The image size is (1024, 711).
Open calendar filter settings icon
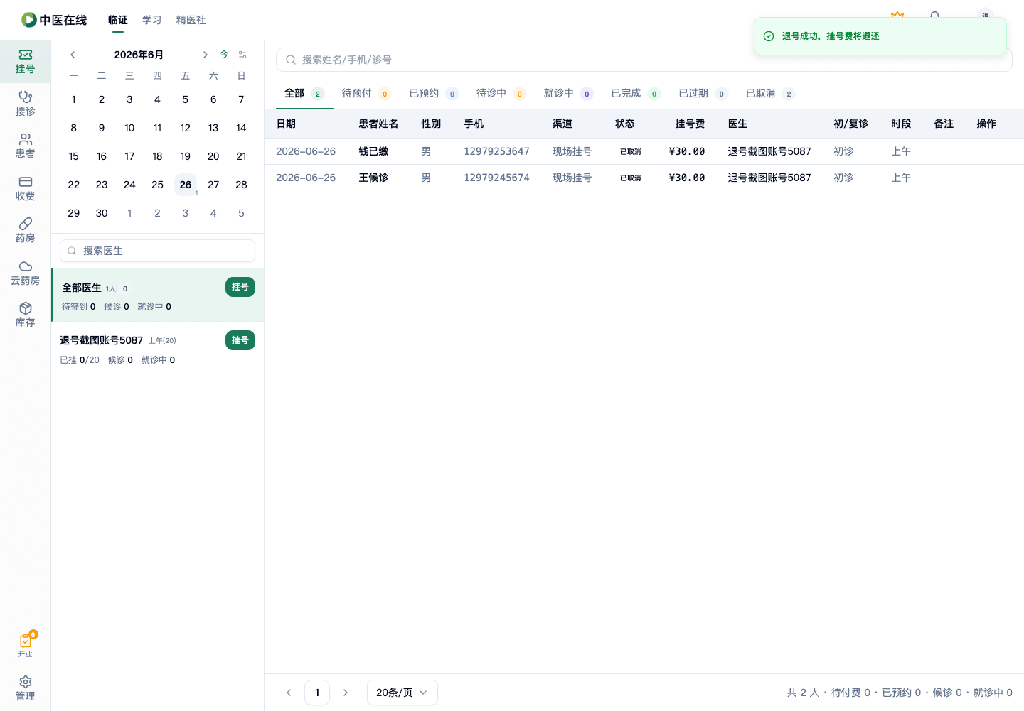tap(242, 55)
